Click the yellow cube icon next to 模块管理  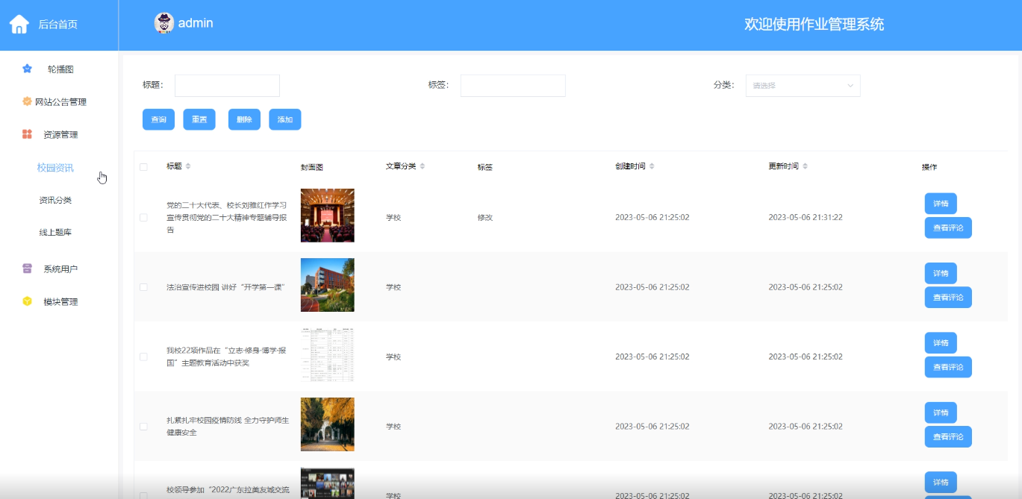click(28, 301)
